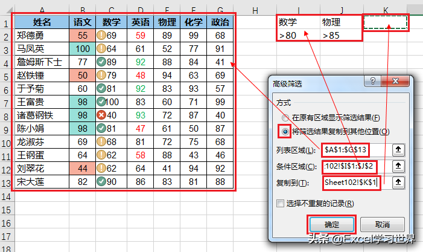Click the red-shaded cell with 44
Image resolution: width=423 pixels, height=252 pixels.
(x=82, y=169)
